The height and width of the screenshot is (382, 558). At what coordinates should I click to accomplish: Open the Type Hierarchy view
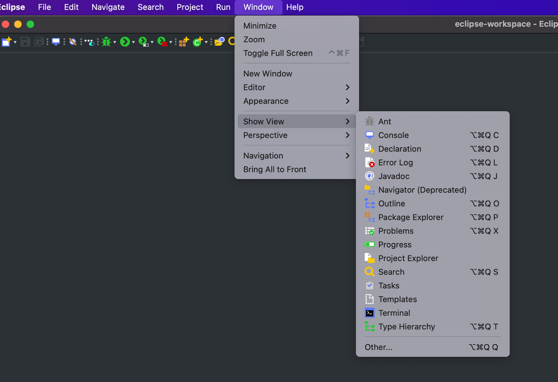click(433, 327)
